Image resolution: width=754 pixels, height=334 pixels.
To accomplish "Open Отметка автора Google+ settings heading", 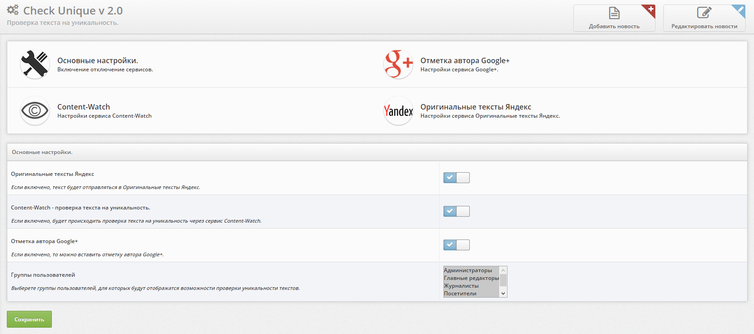I will [x=465, y=60].
